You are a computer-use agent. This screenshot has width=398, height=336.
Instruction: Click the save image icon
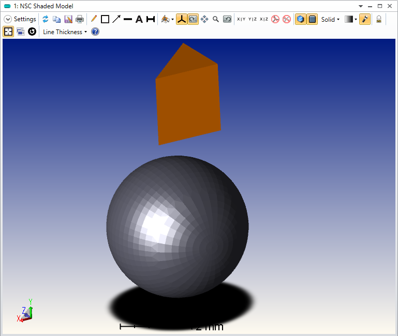tap(68, 19)
